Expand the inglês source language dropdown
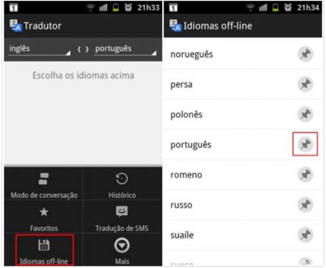The width and height of the screenshot is (326, 268). click(39, 50)
